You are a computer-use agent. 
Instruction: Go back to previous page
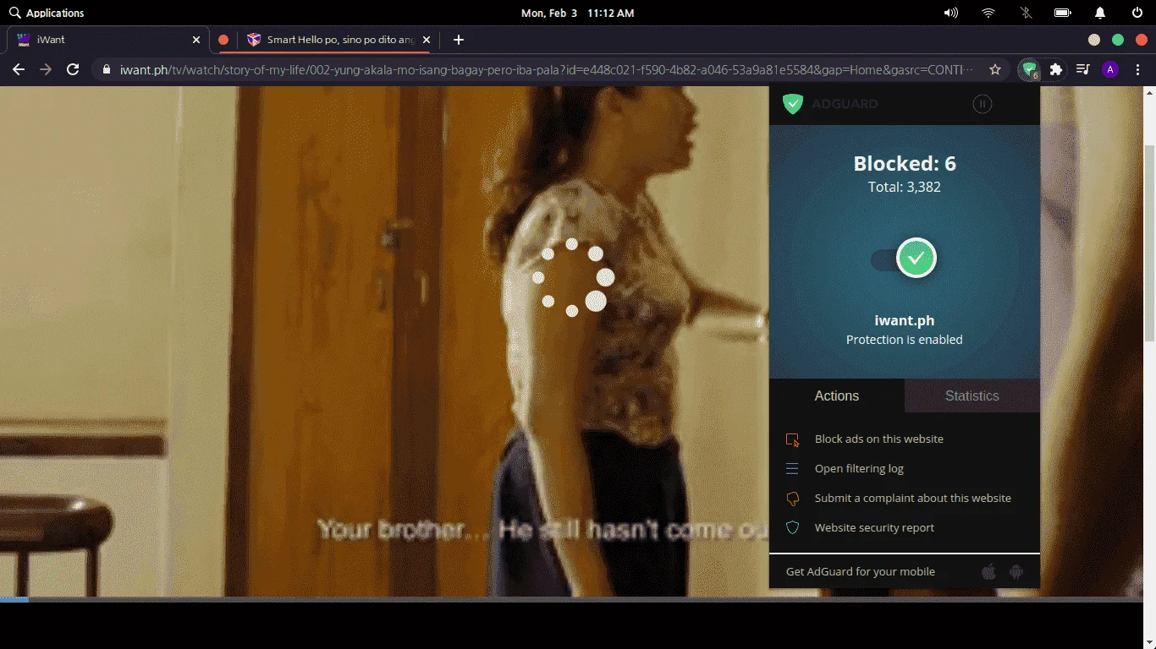click(19, 69)
